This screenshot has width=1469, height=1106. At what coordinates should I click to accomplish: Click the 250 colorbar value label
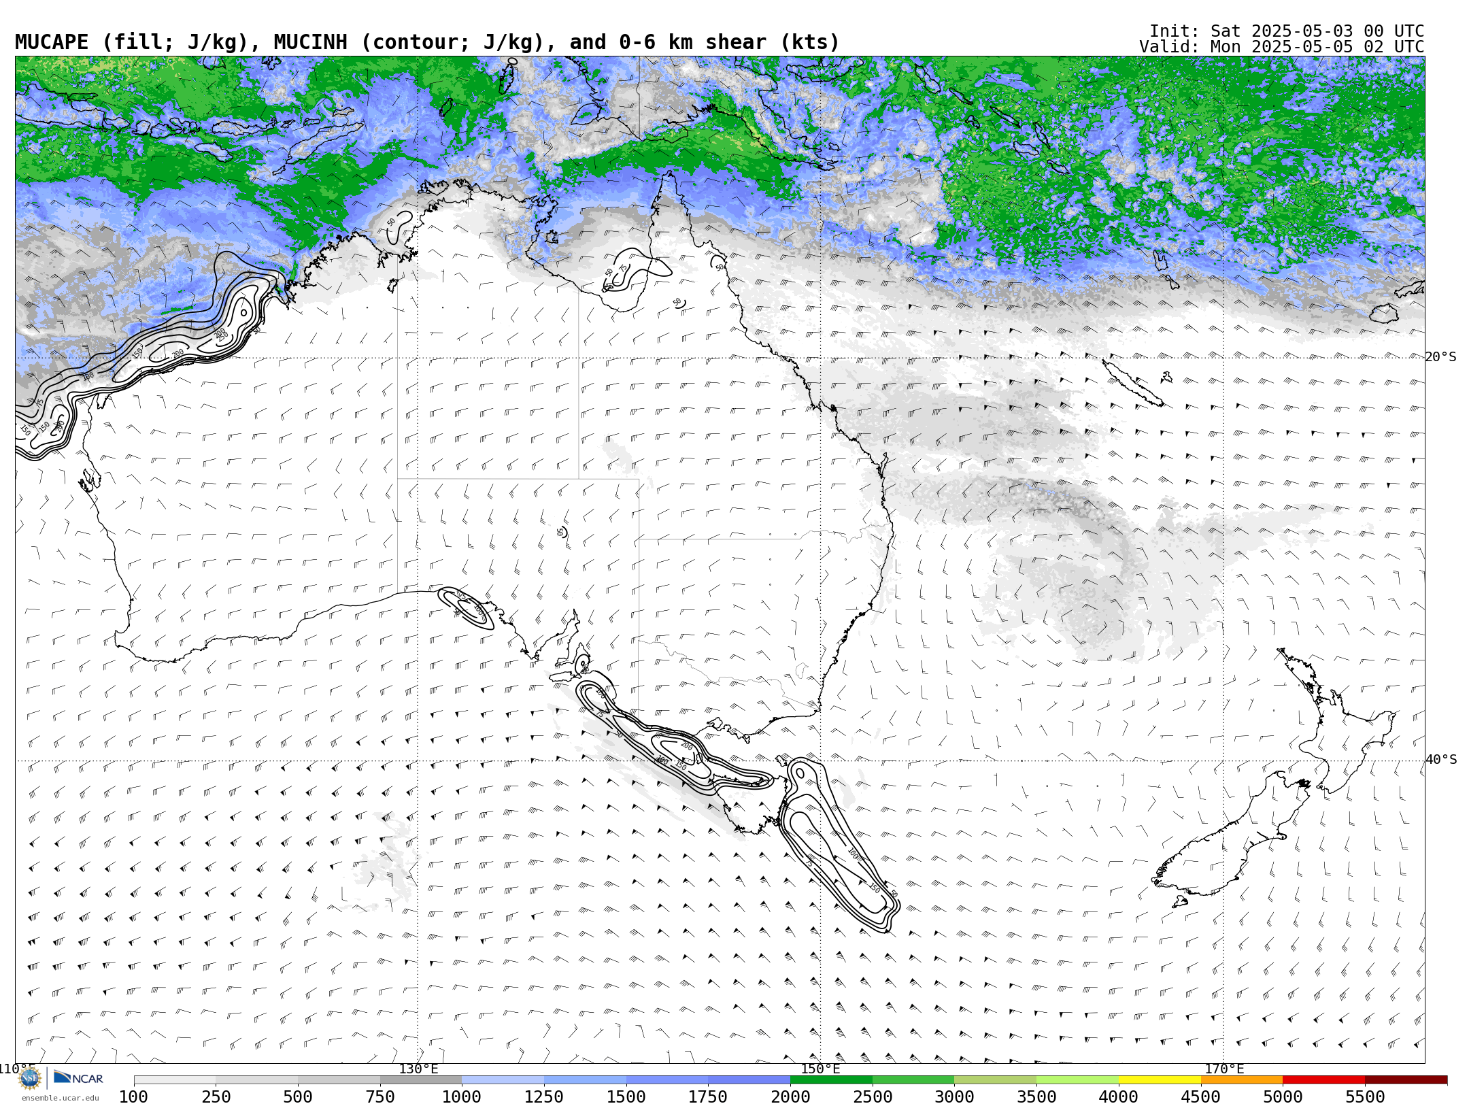216,1097
